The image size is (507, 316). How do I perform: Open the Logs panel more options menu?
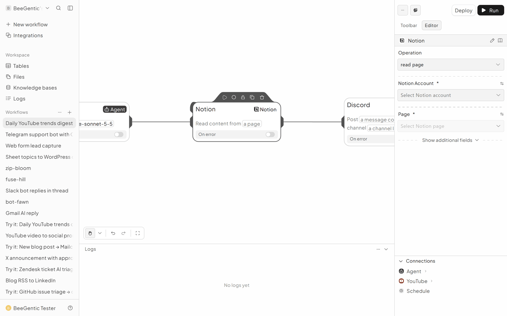click(378, 249)
